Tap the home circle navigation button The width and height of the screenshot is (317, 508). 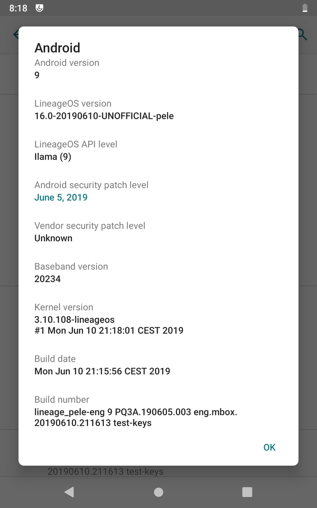tap(159, 492)
